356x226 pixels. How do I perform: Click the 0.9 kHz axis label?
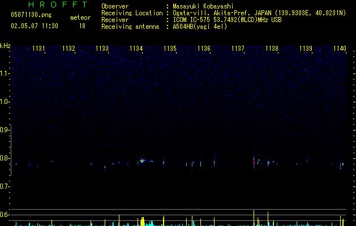tap(5, 130)
